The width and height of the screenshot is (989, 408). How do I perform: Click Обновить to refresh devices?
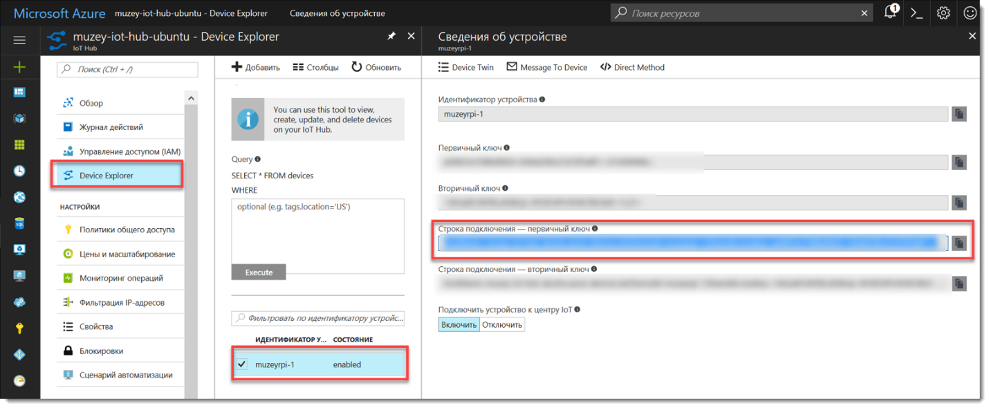click(376, 67)
